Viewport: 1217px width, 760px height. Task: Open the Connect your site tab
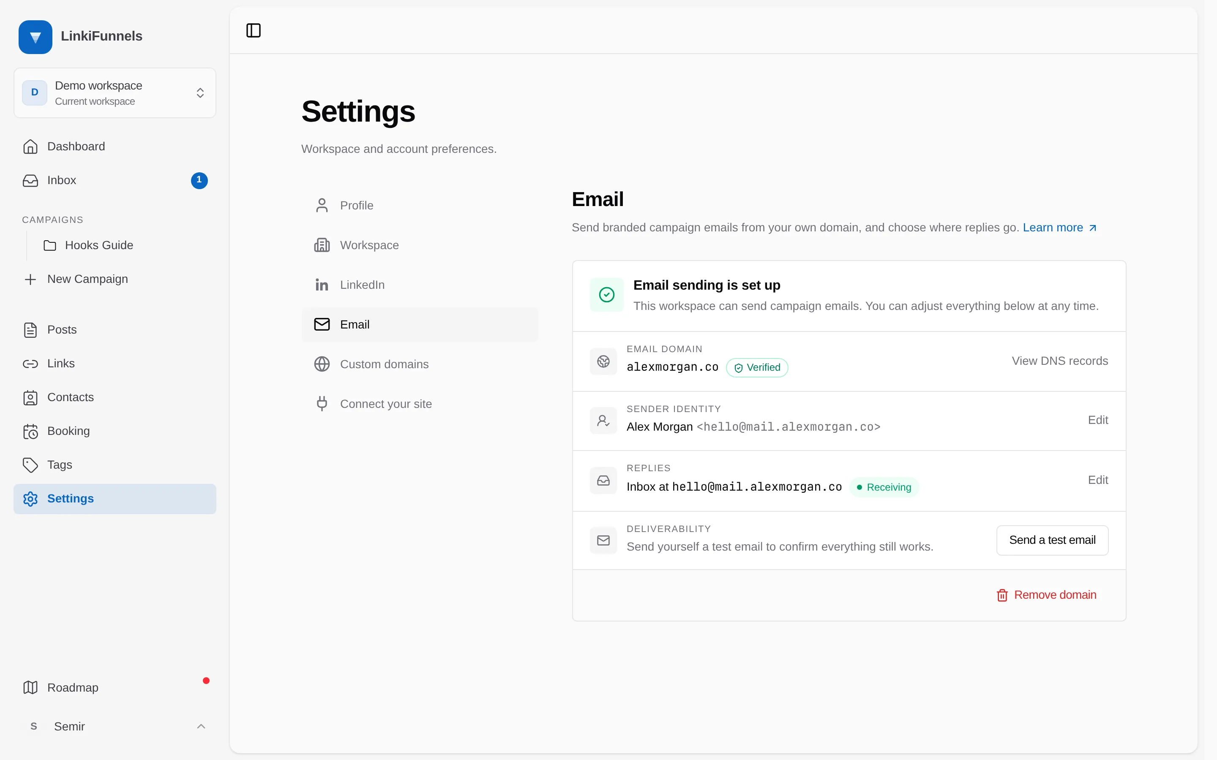420,404
